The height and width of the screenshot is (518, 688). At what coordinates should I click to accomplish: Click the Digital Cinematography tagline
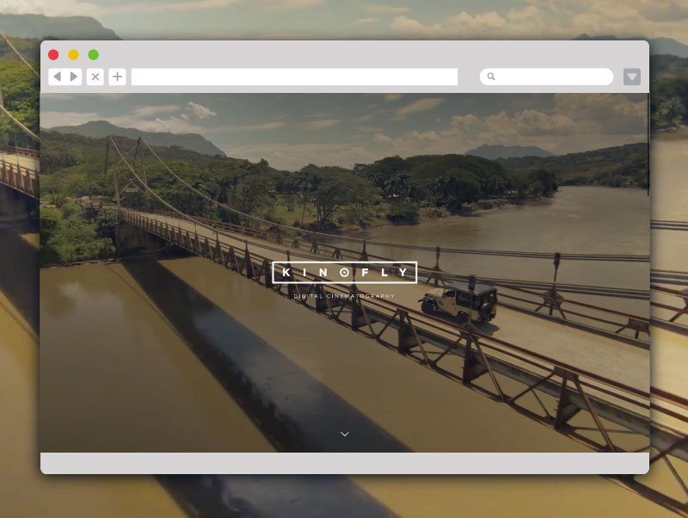(x=344, y=296)
